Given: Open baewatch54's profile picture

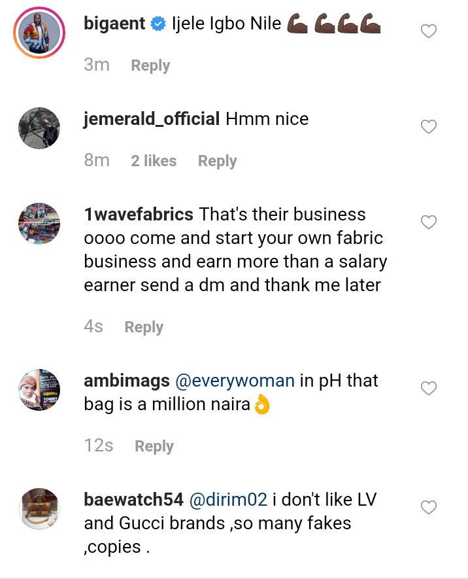Looking at the screenshot, I should [39, 509].
